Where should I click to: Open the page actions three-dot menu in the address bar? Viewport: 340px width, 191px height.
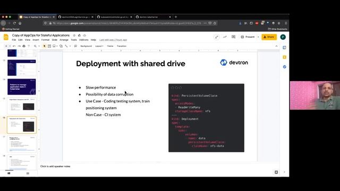point(205,23)
